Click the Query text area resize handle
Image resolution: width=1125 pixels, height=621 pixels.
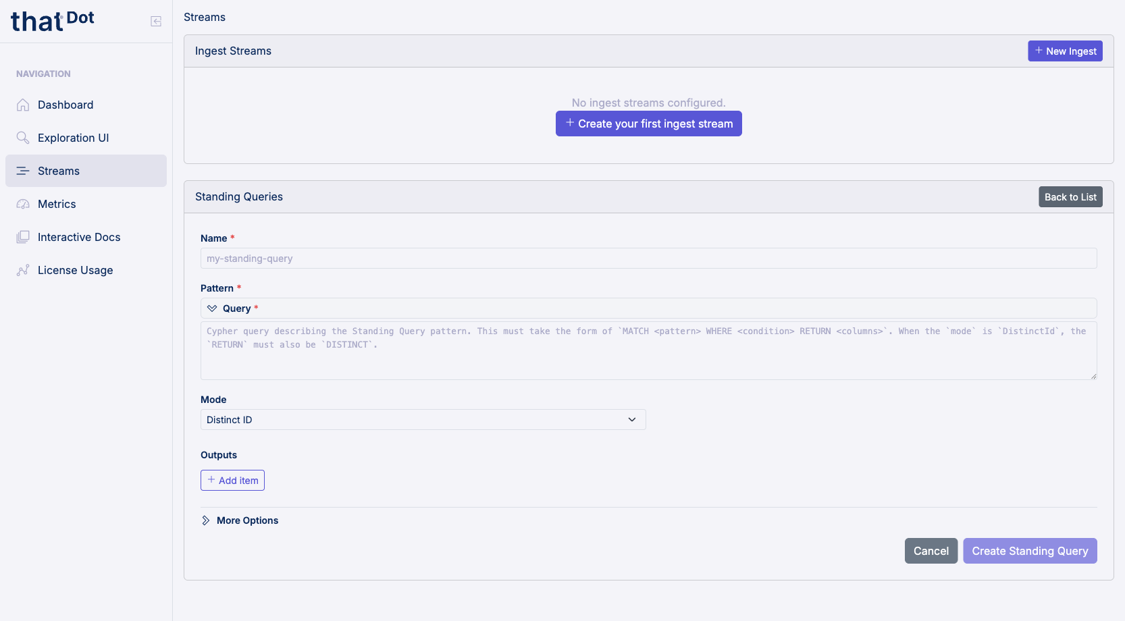1093,376
